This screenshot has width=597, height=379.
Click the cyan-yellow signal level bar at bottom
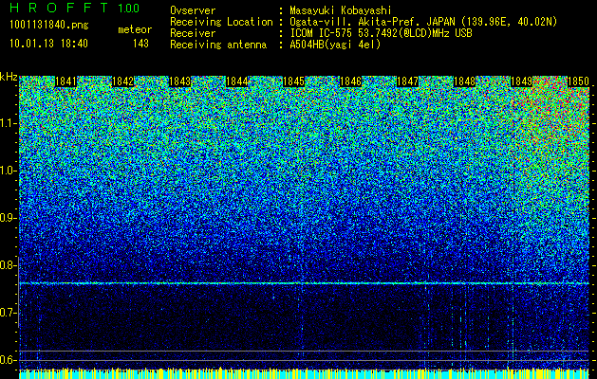pyautogui.click(x=305, y=373)
